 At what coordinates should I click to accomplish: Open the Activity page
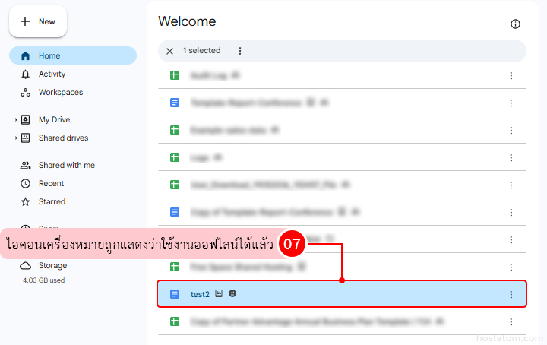[x=52, y=74]
